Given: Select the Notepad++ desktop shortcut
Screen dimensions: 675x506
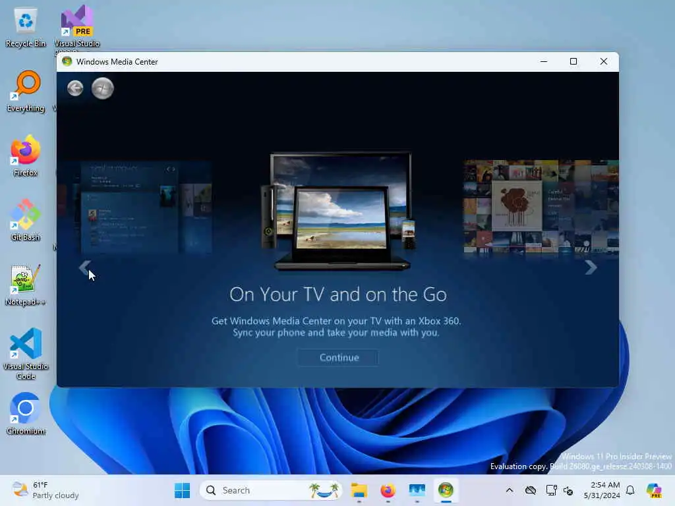Looking at the screenshot, I should pos(26,285).
